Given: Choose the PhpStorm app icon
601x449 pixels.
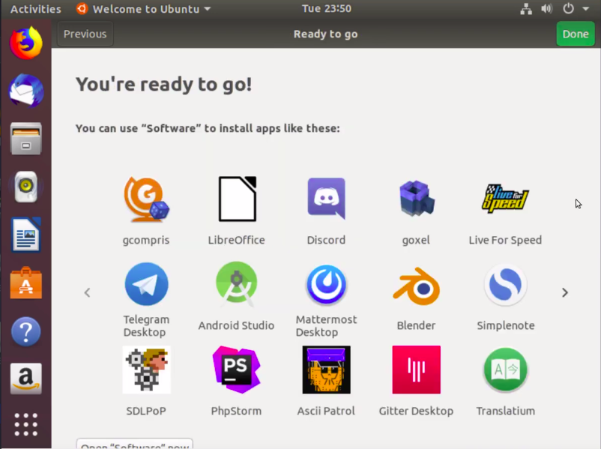Looking at the screenshot, I should [x=237, y=370].
